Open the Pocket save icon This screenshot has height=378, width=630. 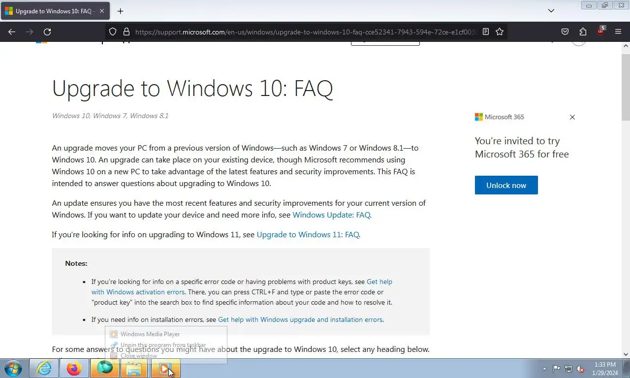[565, 31]
